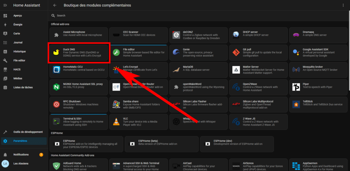Click the Notifications bell icon

(x=5, y=155)
